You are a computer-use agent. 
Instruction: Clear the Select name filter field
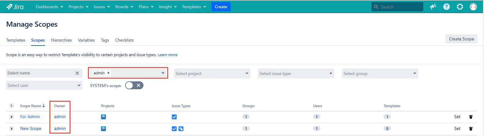tap(77, 73)
